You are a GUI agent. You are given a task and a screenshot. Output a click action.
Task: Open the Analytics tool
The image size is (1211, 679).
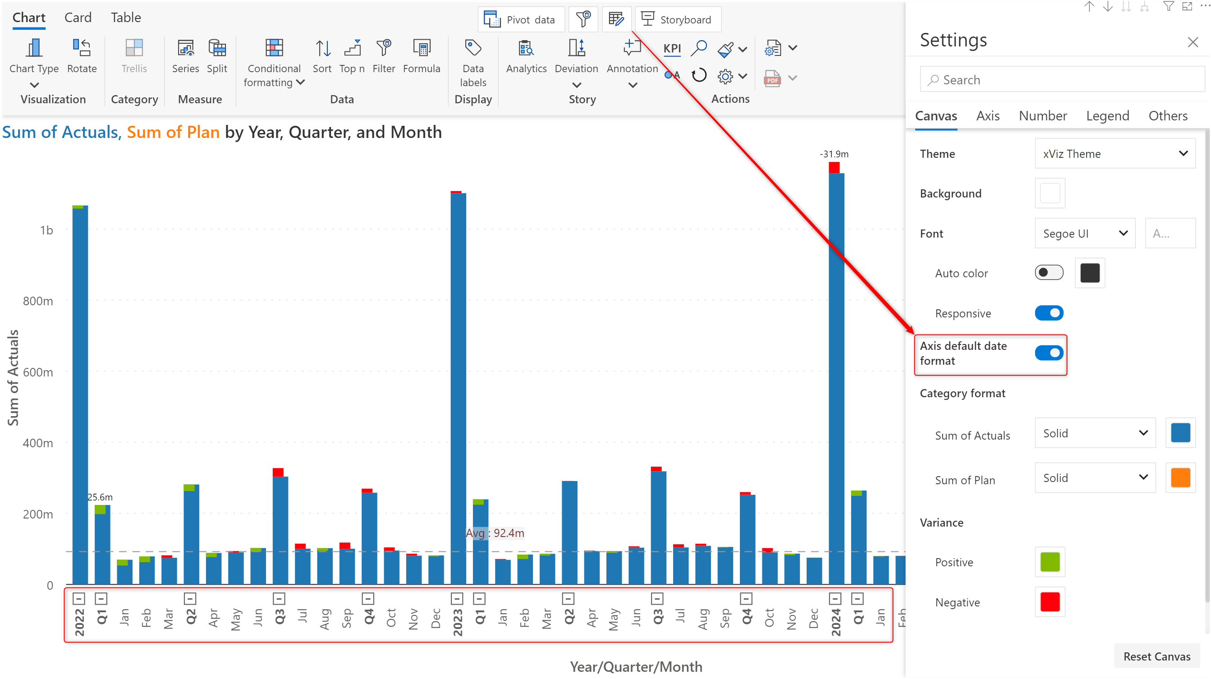coord(526,48)
